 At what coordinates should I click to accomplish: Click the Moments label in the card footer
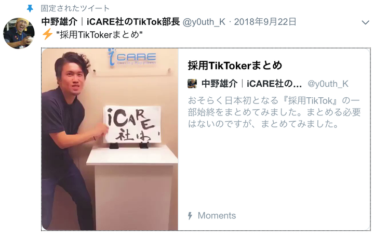click(217, 216)
